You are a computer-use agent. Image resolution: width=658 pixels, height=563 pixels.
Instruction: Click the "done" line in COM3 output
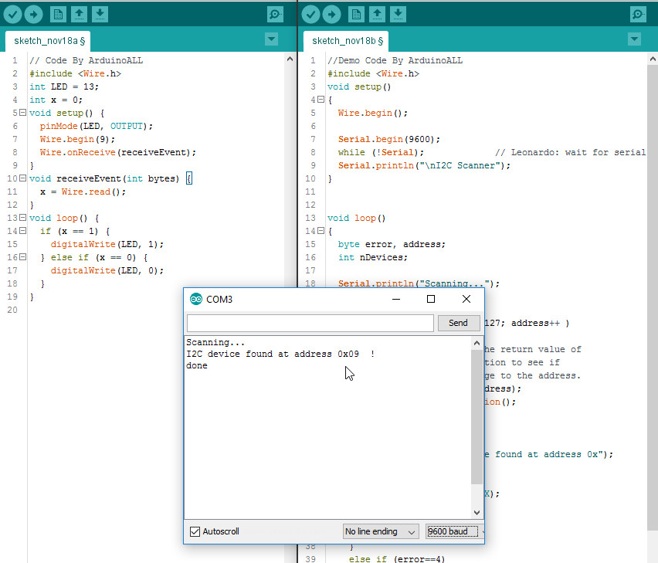[x=197, y=365]
